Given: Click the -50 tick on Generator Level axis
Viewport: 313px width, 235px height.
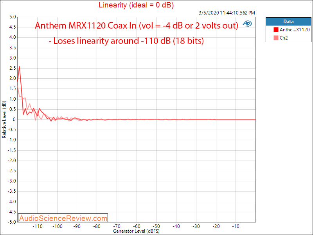Looking at the screenshot, I should click(x=156, y=226).
